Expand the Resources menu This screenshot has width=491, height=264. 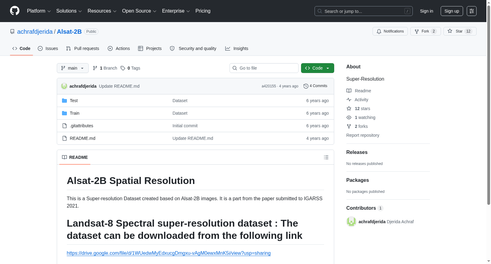[102, 11]
